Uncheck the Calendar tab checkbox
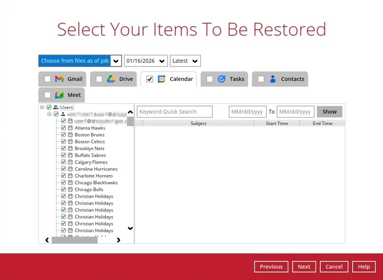383x280 pixels. (x=149, y=79)
